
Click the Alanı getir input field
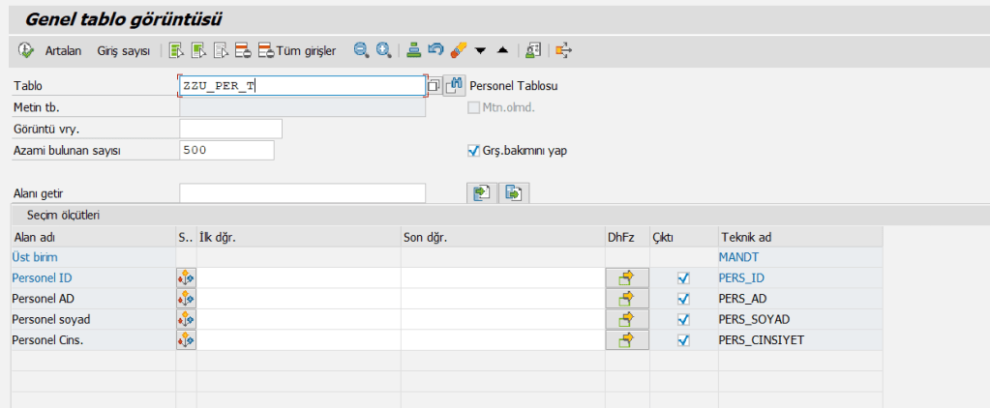pos(302,193)
